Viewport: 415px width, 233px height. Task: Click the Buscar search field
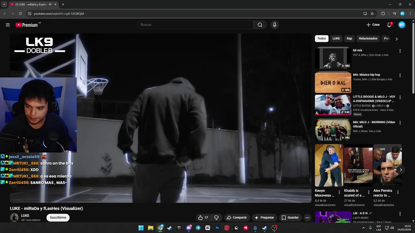tap(195, 25)
